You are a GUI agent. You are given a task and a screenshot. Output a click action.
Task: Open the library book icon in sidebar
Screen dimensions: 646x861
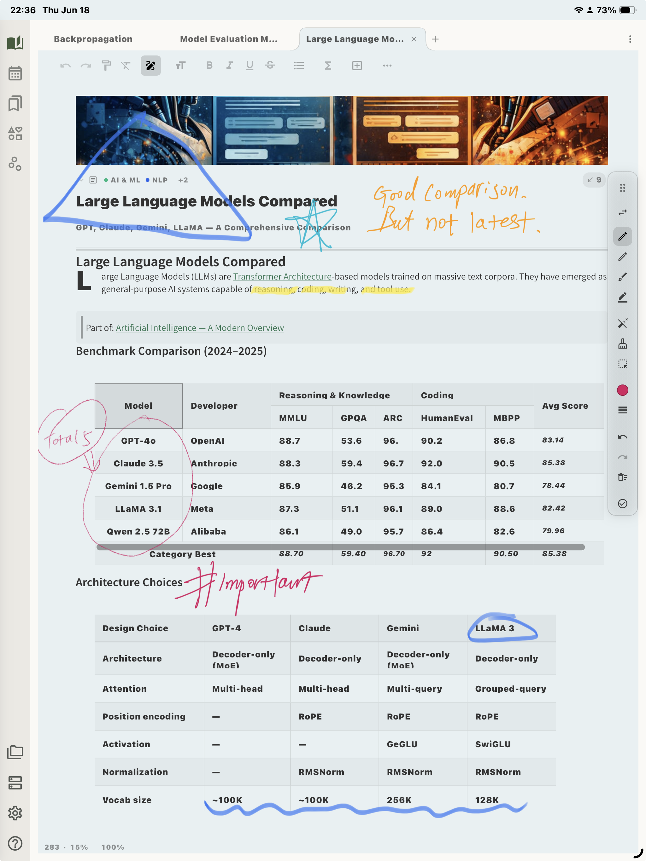tap(15, 43)
